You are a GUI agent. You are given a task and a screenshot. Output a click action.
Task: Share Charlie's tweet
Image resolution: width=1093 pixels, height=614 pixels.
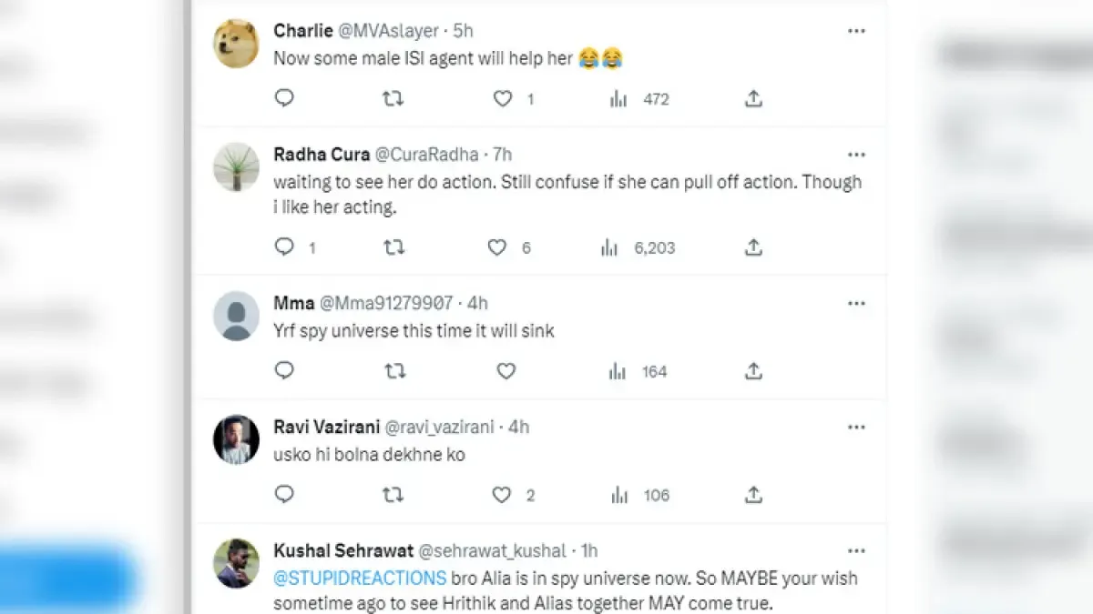(753, 98)
